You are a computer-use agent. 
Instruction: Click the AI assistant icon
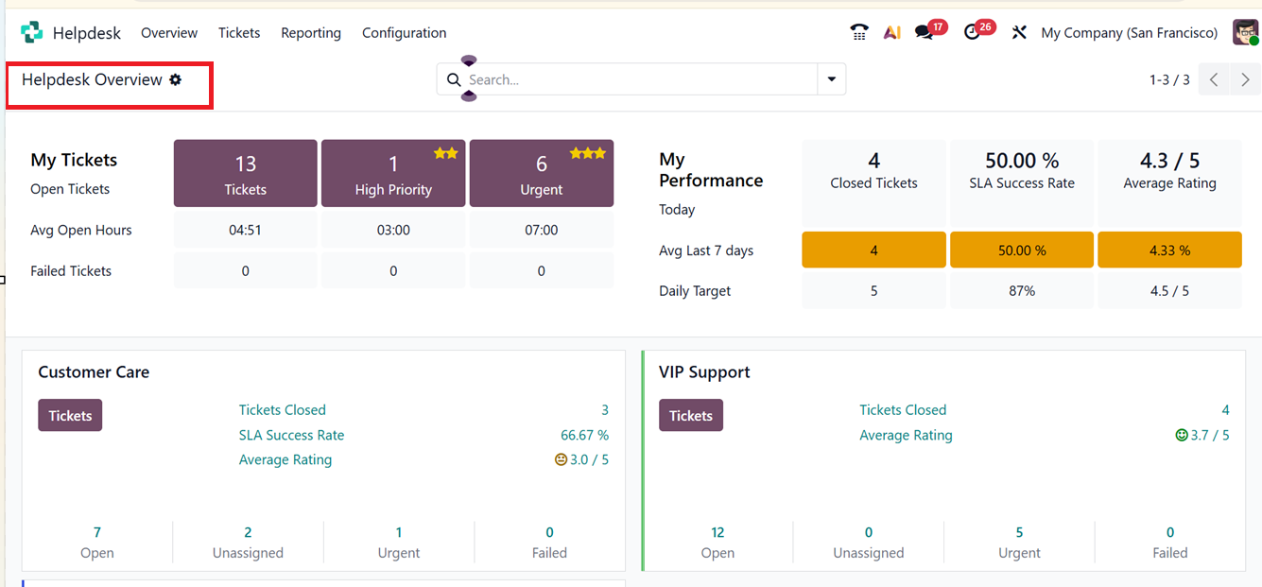pyautogui.click(x=891, y=33)
